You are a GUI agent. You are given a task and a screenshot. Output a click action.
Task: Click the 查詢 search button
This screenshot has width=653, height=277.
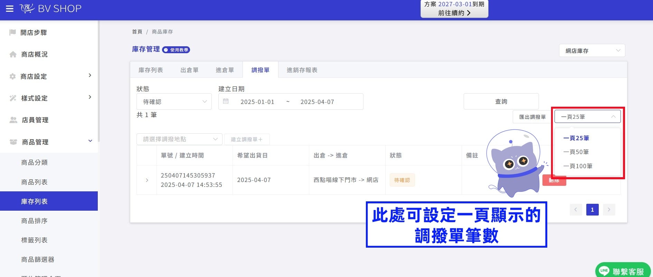point(501,102)
